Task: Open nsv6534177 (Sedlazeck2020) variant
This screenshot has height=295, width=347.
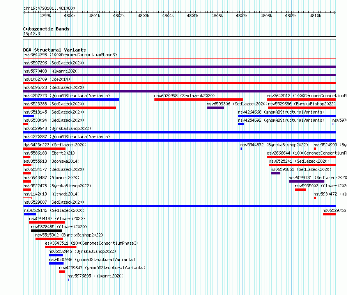Action: tap(54, 169)
